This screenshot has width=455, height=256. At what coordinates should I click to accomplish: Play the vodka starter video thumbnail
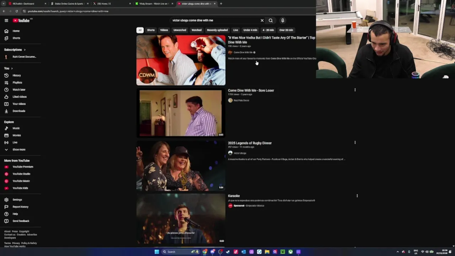[181, 60]
